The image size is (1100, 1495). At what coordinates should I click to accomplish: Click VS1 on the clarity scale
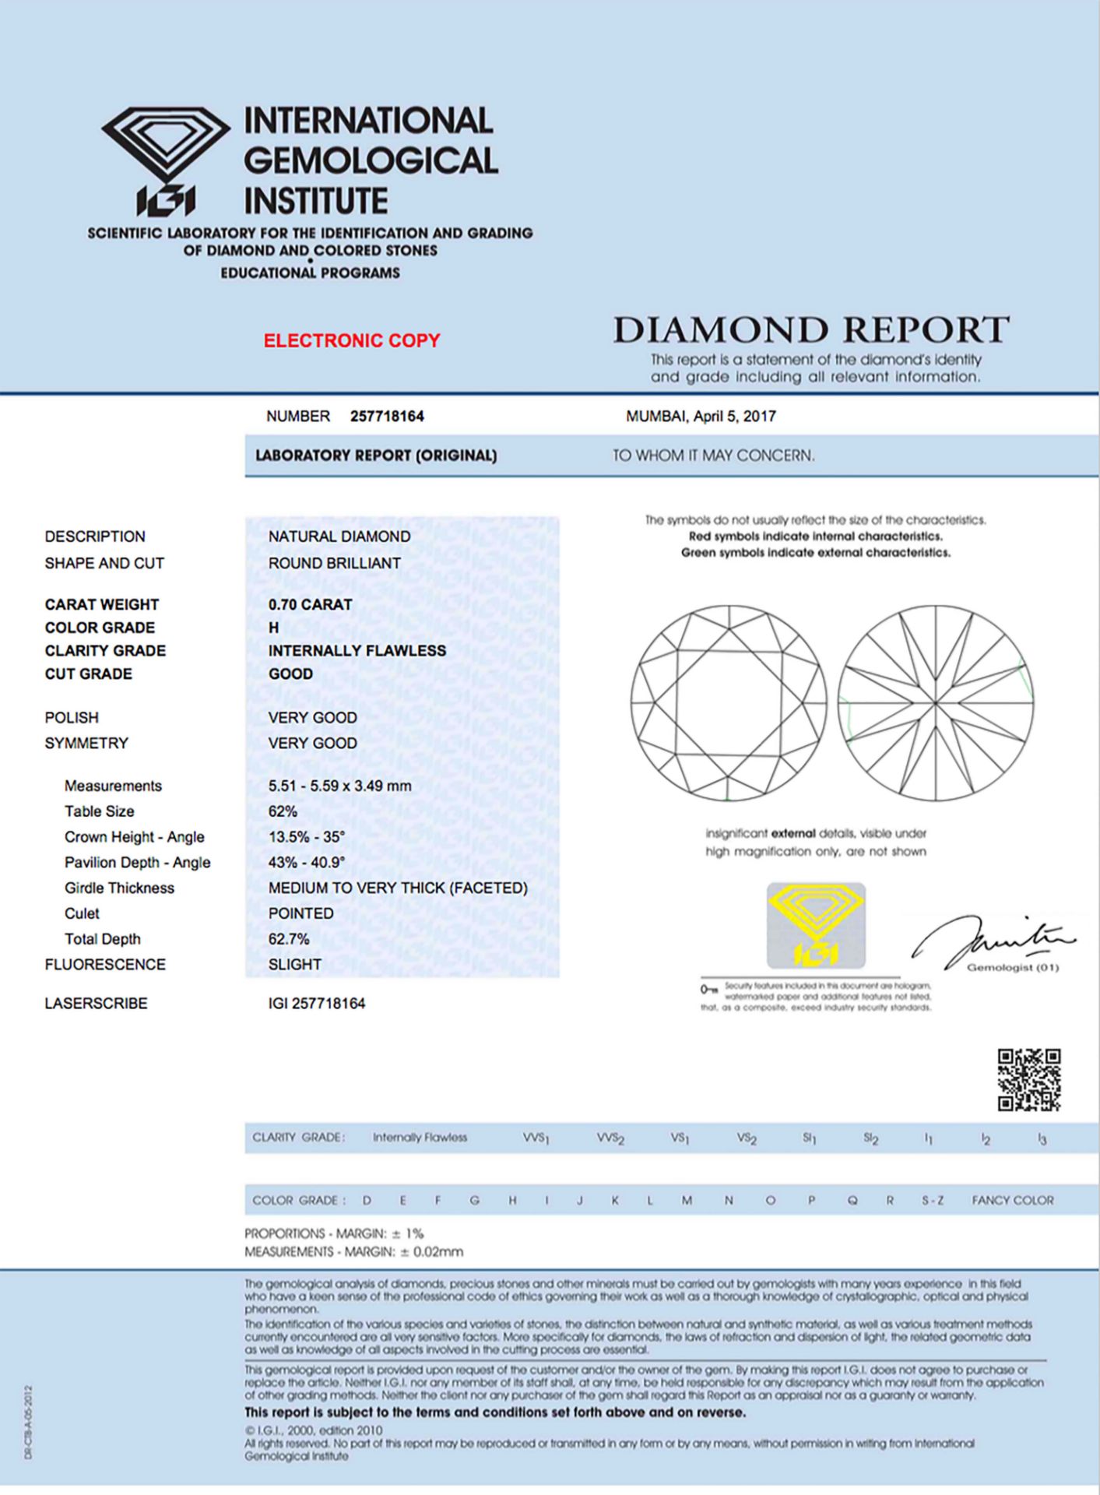tap(680, 1138)
